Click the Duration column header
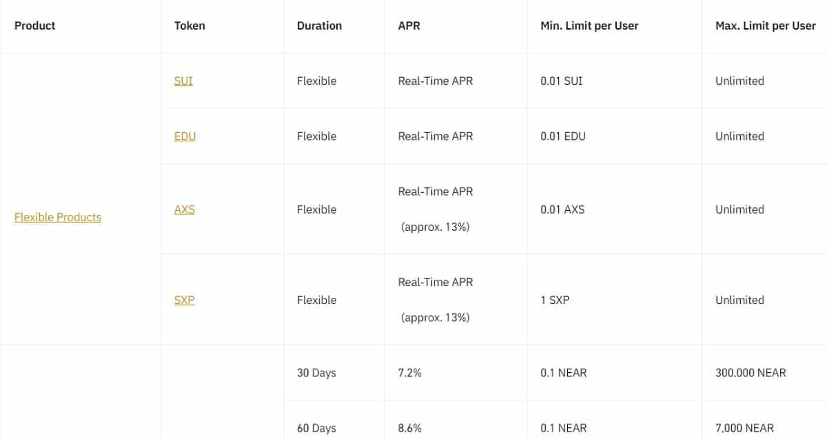The image size is (827, 439). click(x=319, y=25)
